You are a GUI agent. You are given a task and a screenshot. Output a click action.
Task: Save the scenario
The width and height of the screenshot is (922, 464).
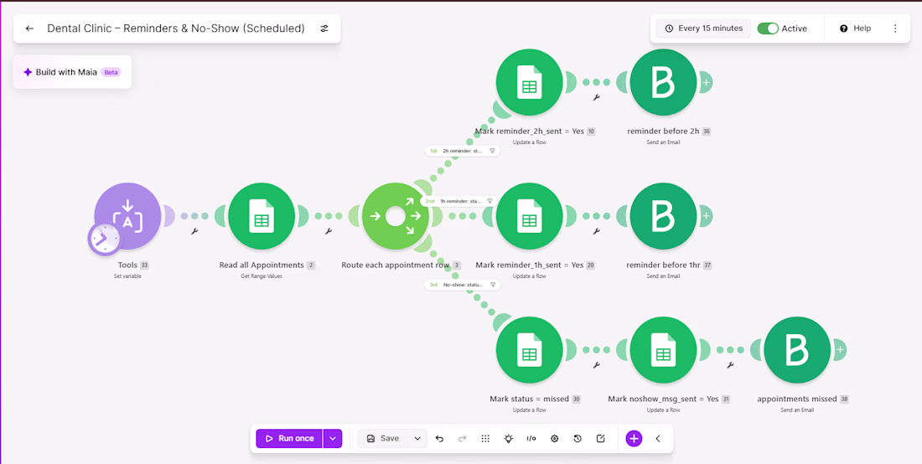point(383,438)
